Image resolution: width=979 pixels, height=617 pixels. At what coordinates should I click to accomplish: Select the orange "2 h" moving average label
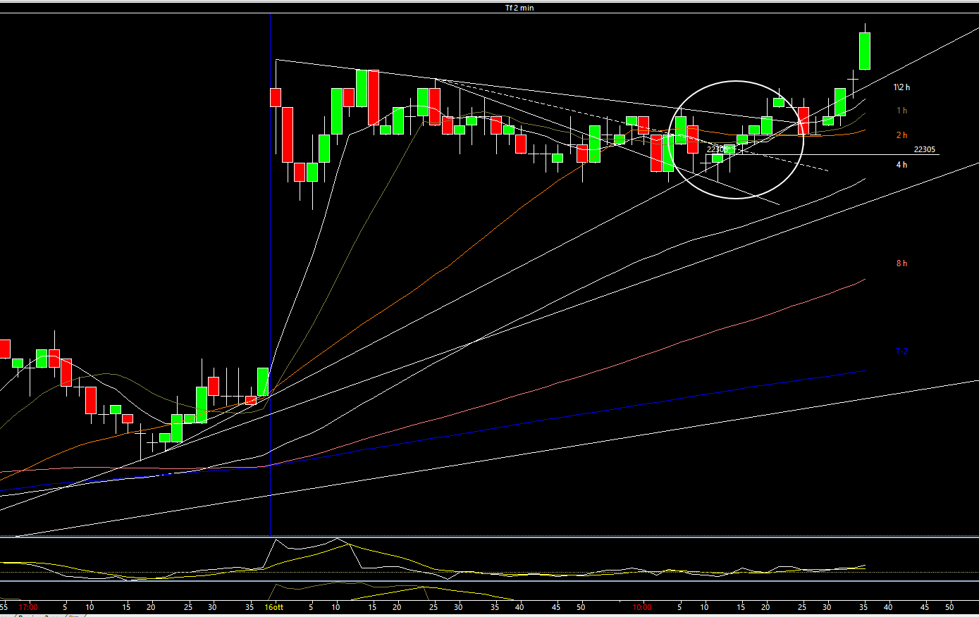pyautogui.click(x=901, y=135)
